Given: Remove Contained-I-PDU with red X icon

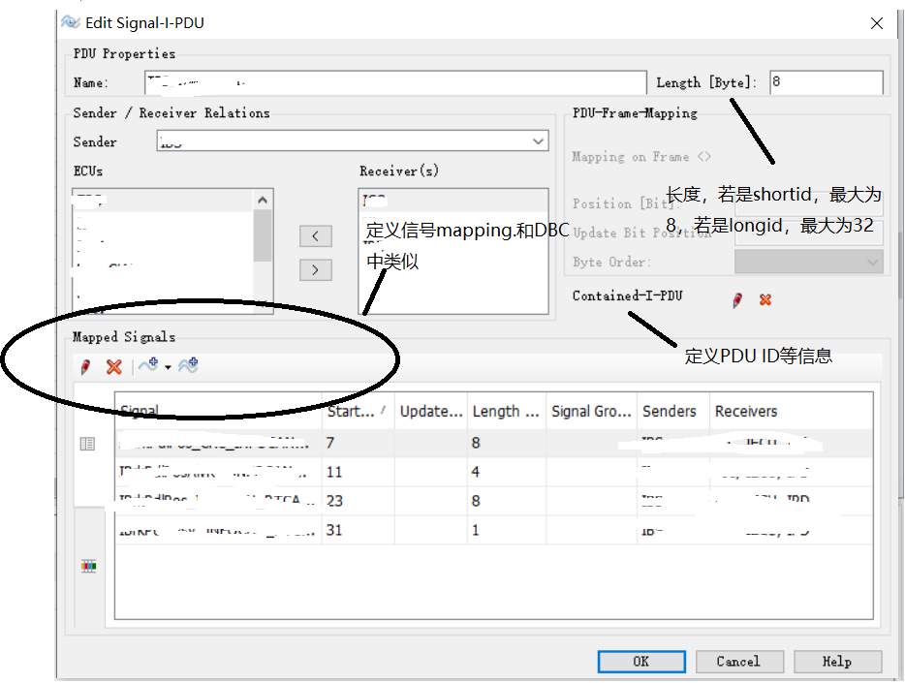Looking at the screenshot, I should point(765,300).
